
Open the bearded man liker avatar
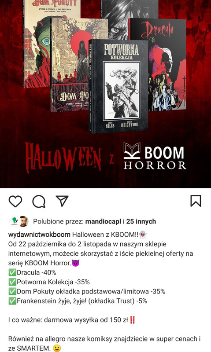coord(23,221)
